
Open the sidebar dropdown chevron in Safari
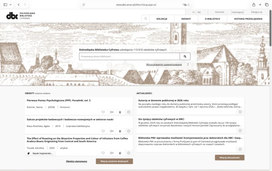(11, 5)
